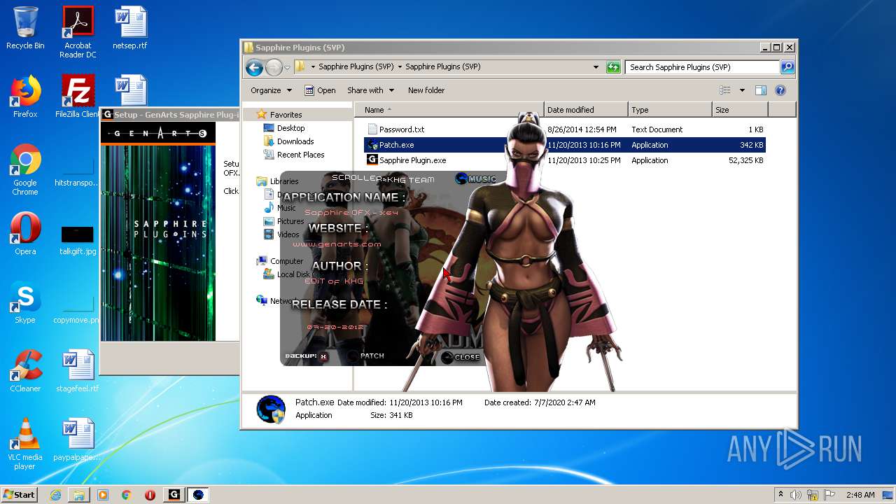
Task: Click the CLOSE button in the patcher
Action: click(461, 357)
